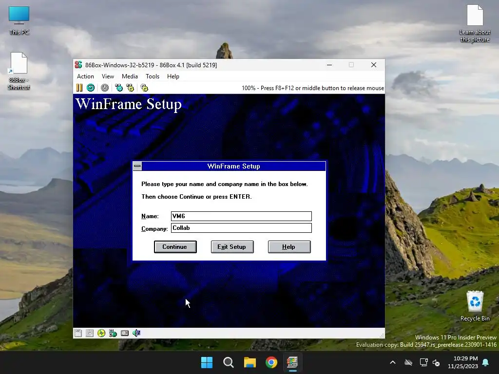Click the 86Box app icon in title bar
Viewport: 499px width, 374px height.
[x=78, y=65]
